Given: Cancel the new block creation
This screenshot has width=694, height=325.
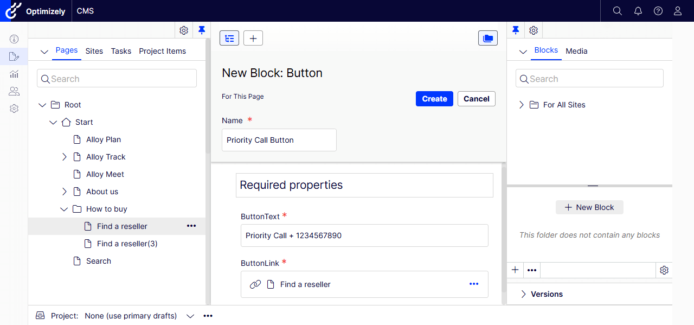Looking at the screenshot, I should pos(477,99).
